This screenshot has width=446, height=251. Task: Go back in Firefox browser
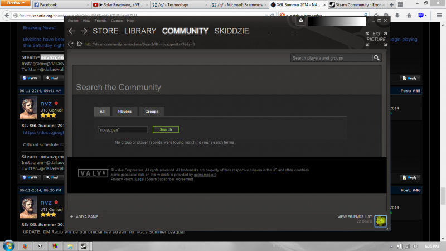[7, 16]
